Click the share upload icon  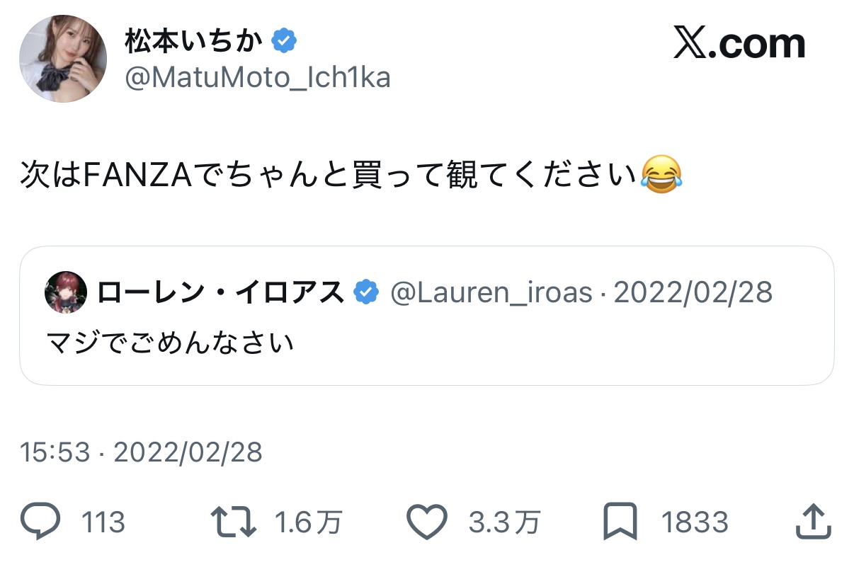pos(812,522)
